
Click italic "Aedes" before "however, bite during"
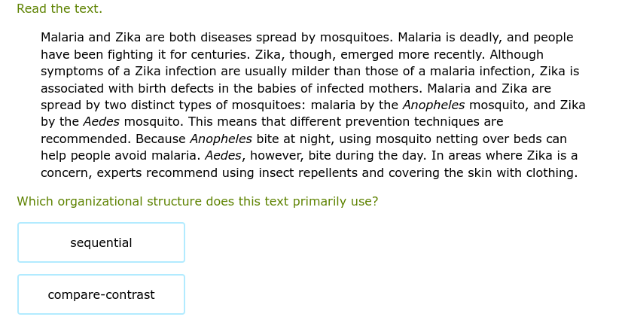(223, 155)
